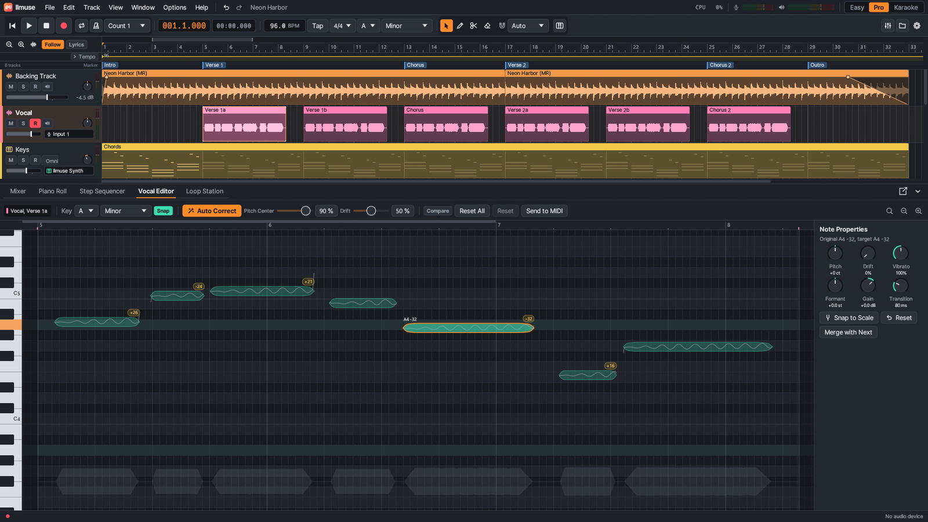Click the record button in transport
The width and height of the screenshot is (928, 522).
tap(64, 26)
